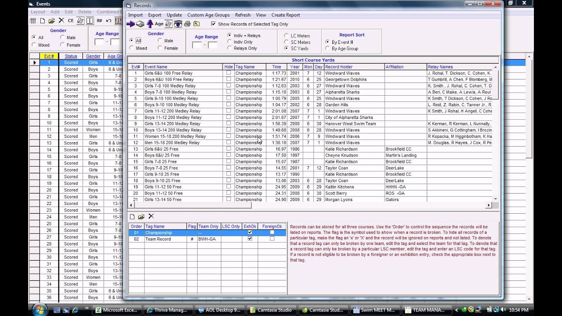Select the Championship tag row
Viewport: 562px width, 316px height.
point(208,233)
